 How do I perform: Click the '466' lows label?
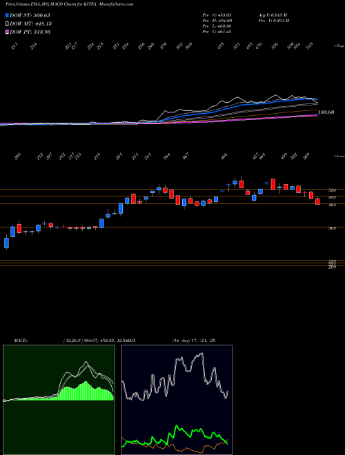(224, 156)
